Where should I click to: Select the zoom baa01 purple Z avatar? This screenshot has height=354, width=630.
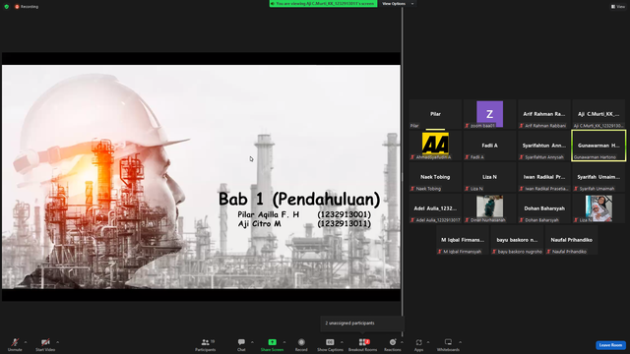coord(489,114)
